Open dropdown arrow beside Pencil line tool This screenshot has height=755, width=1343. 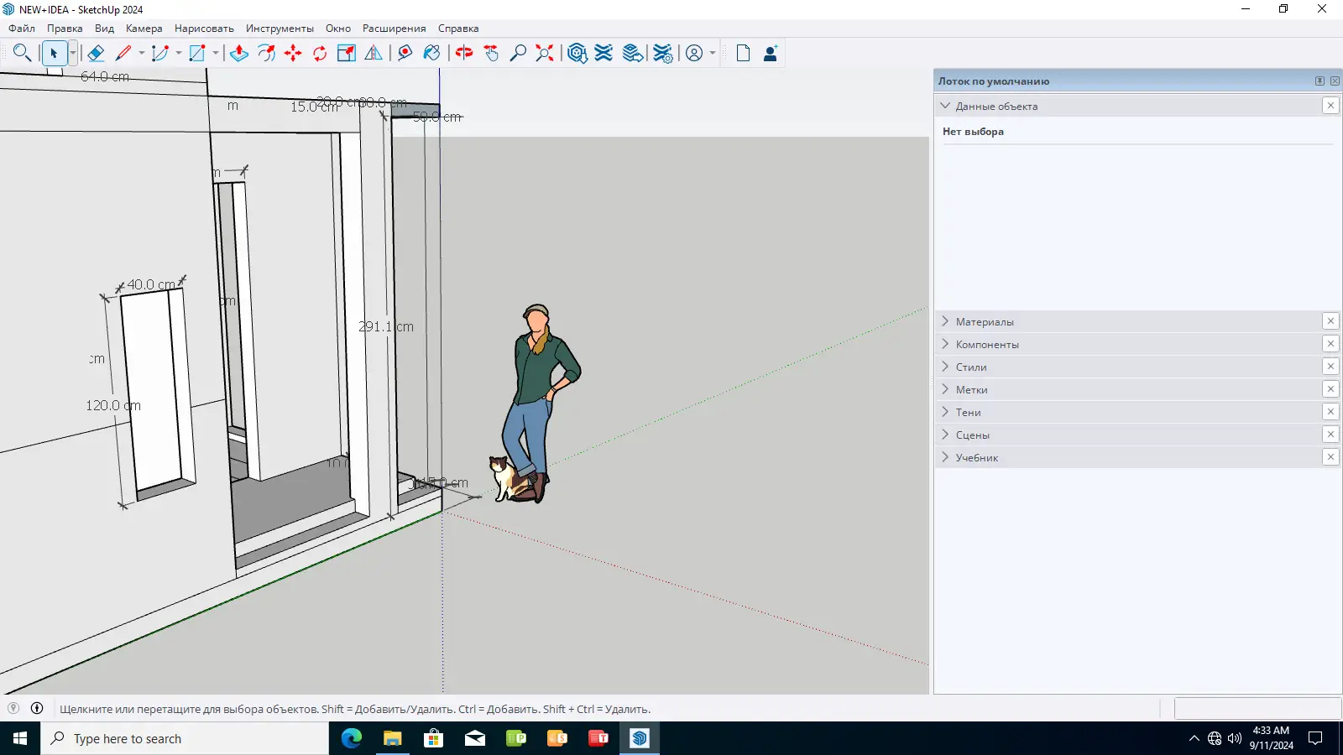coord(142,54)
